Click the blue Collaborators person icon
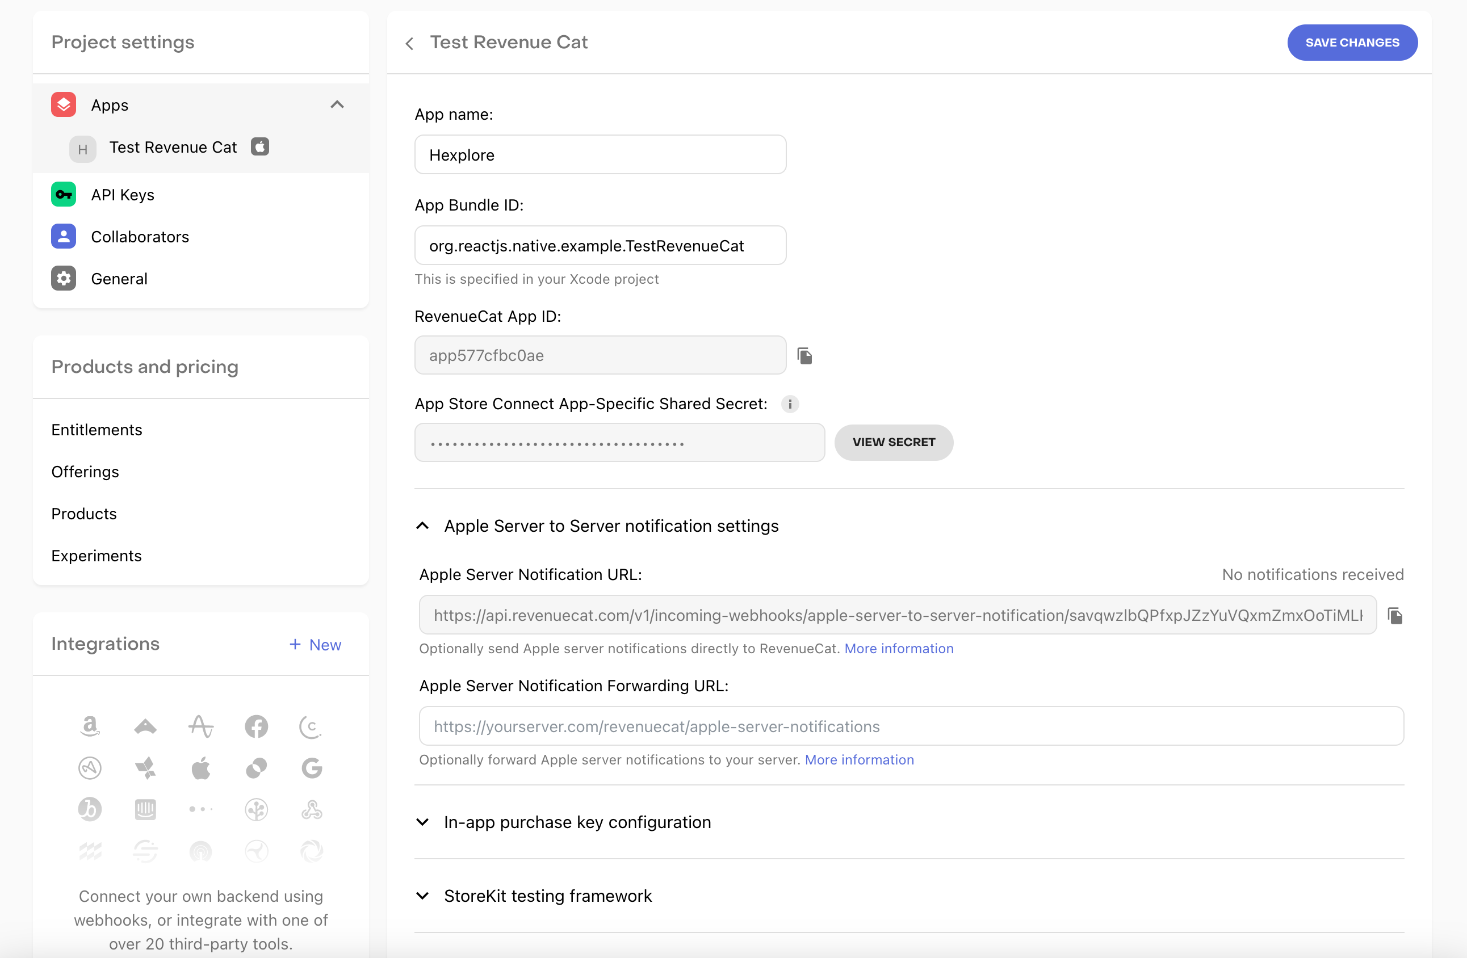This screenshot has width=1467, height=958. coord(64,237)
